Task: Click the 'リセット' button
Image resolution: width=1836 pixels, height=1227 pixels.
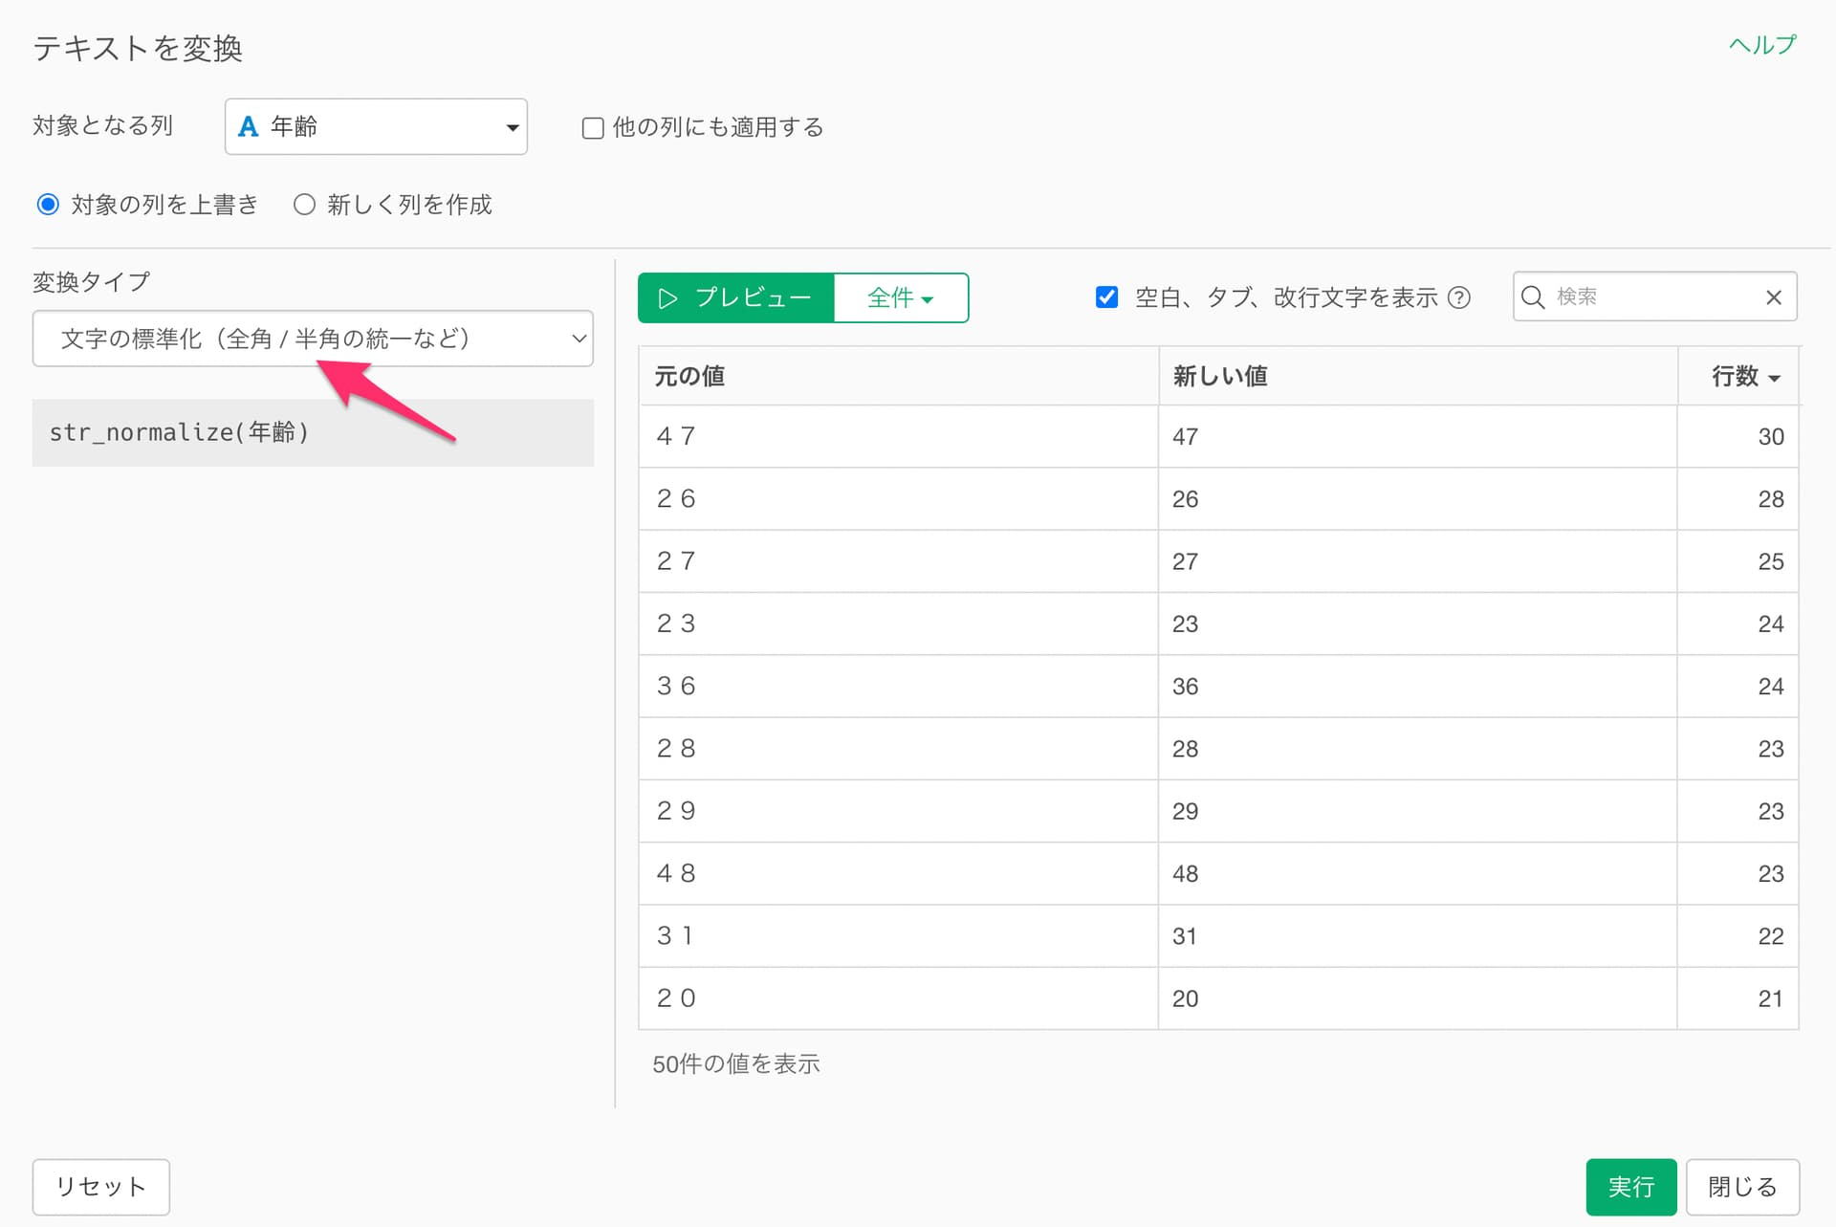Action: coord(101,1187)
